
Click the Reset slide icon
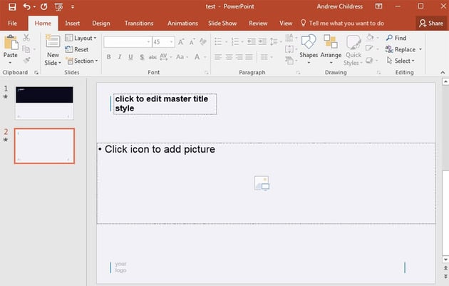click(77, 50)
